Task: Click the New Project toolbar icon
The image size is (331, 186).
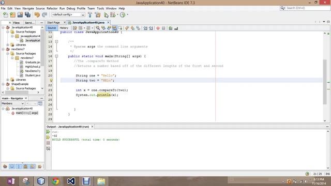Action: (x=12, y=15)
